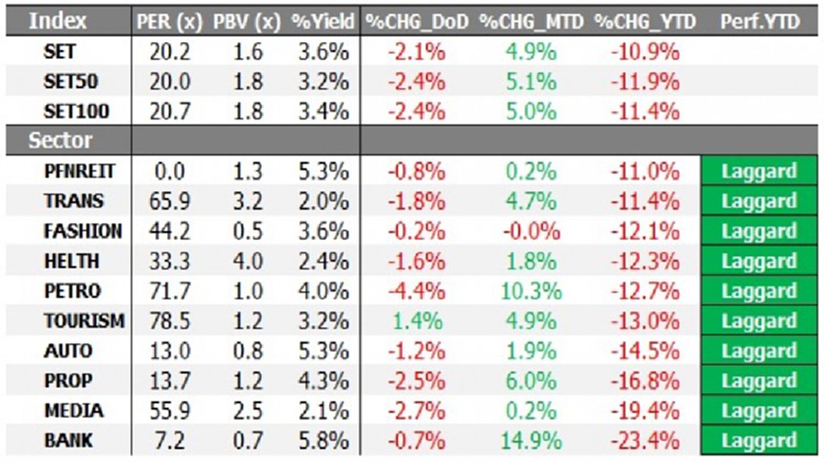Click the Index header cell
The image size is (824, 463).
click(x=58, y=21)
